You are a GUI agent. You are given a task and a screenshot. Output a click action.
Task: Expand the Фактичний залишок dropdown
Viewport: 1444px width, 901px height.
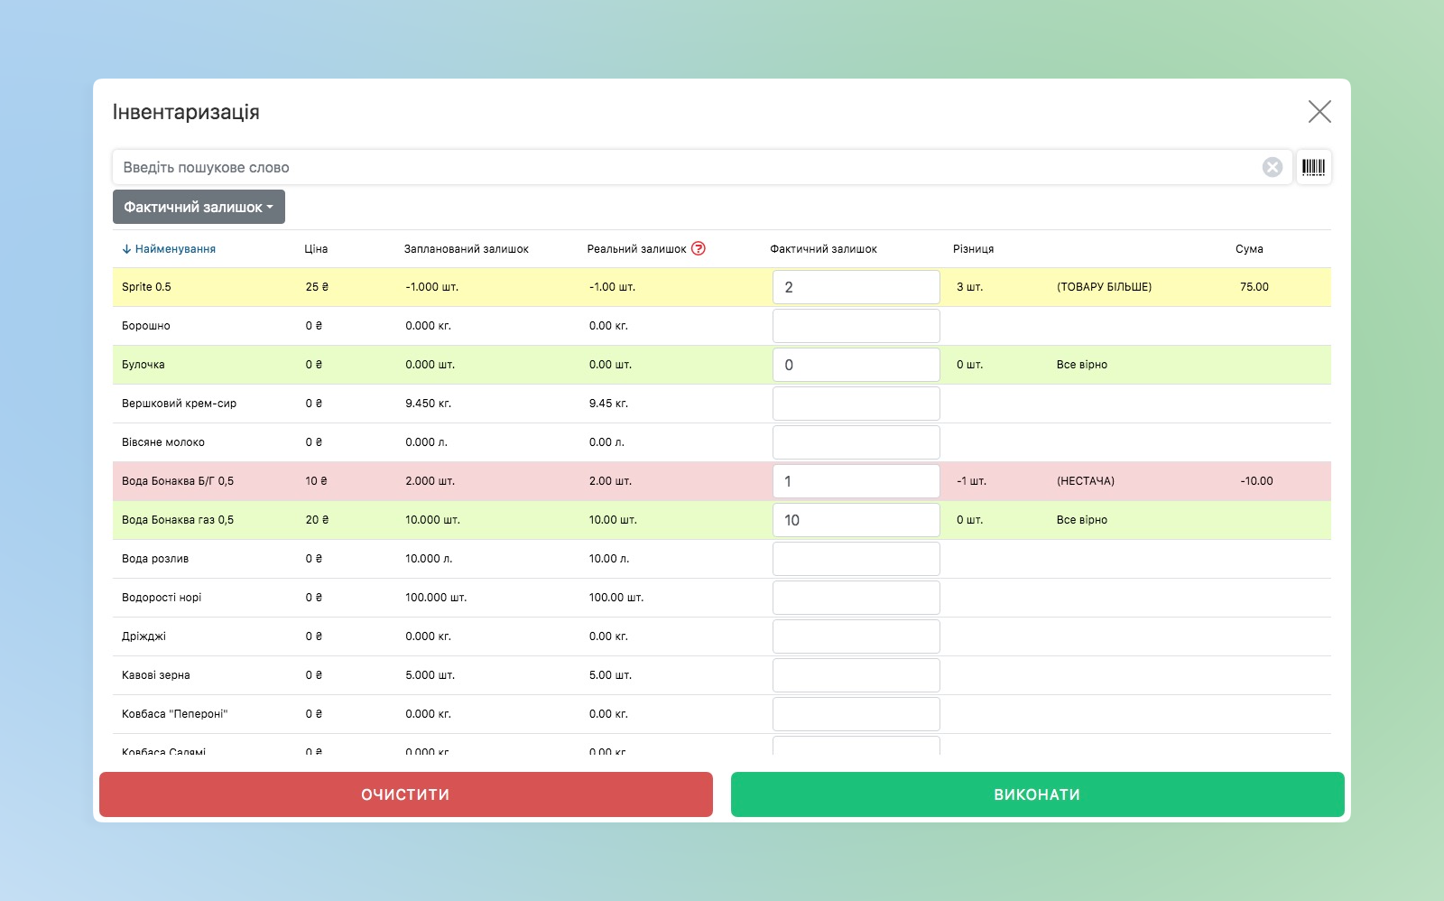199,207
